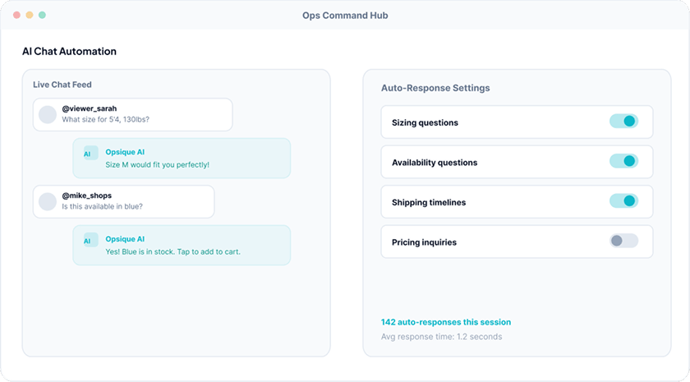
Task: Click AI badge on Size M reply
Action: [90, 153]
